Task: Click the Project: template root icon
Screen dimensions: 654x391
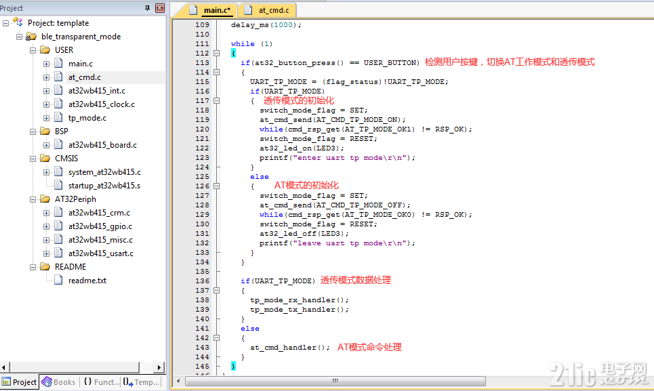Action: point(18,22)
